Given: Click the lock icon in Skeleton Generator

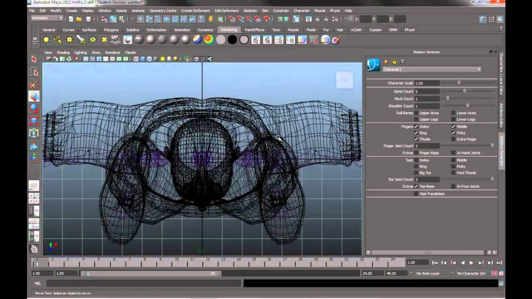Looking at the screenshot, I should 394,62.
